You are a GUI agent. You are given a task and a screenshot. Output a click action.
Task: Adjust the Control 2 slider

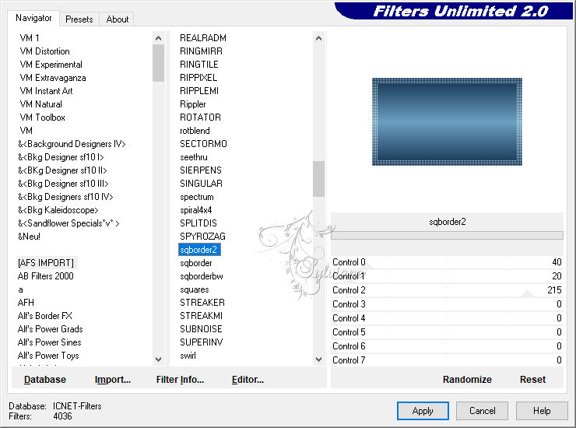(x=447, y=290)
